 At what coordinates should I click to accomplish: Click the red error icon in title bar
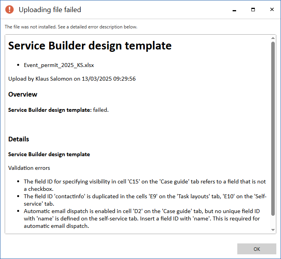pyautogui.click(x=10, y=10)
